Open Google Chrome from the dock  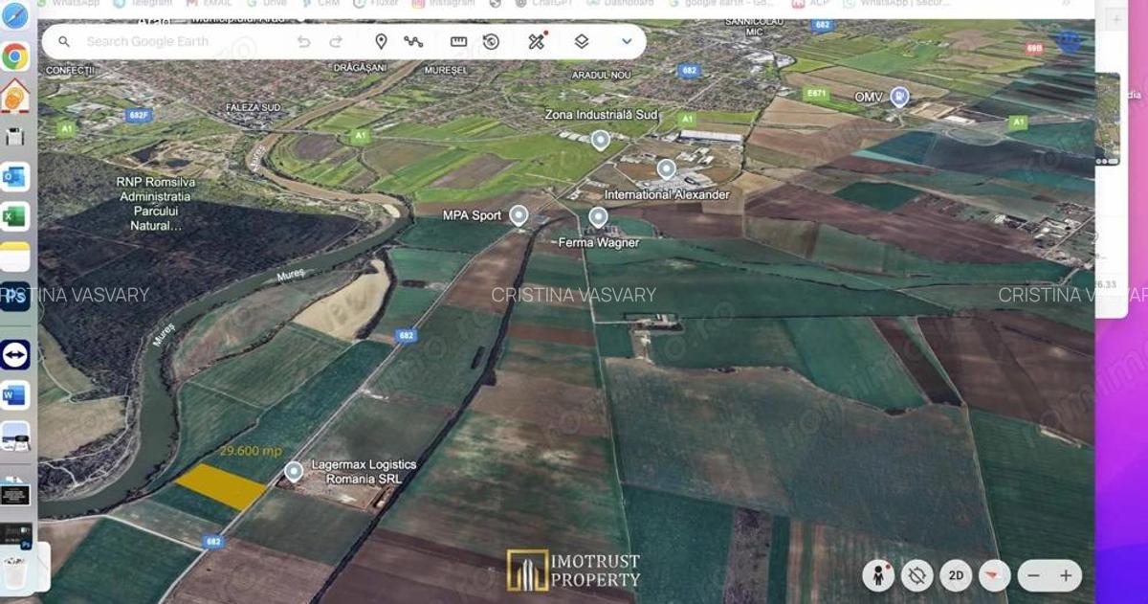(x=15, y=56)
